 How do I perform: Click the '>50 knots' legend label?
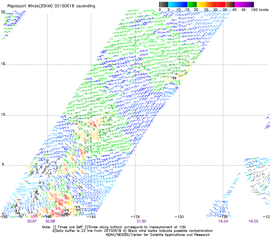coord(259,10)
